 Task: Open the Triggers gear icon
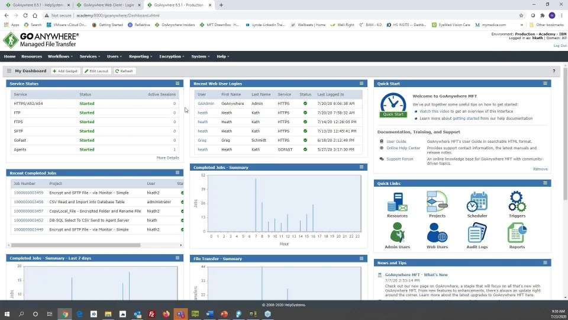coord(517,202)
